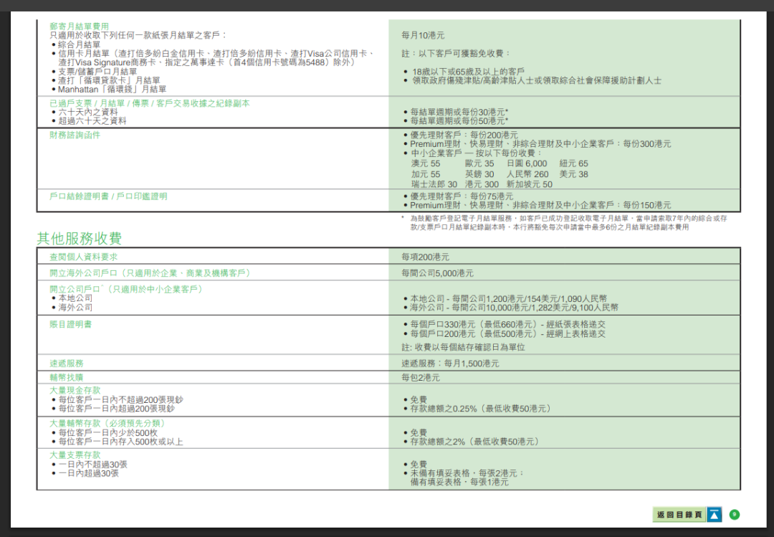Click the 每月10港元 fee text

pyautogui.click(x=423, y=35)
